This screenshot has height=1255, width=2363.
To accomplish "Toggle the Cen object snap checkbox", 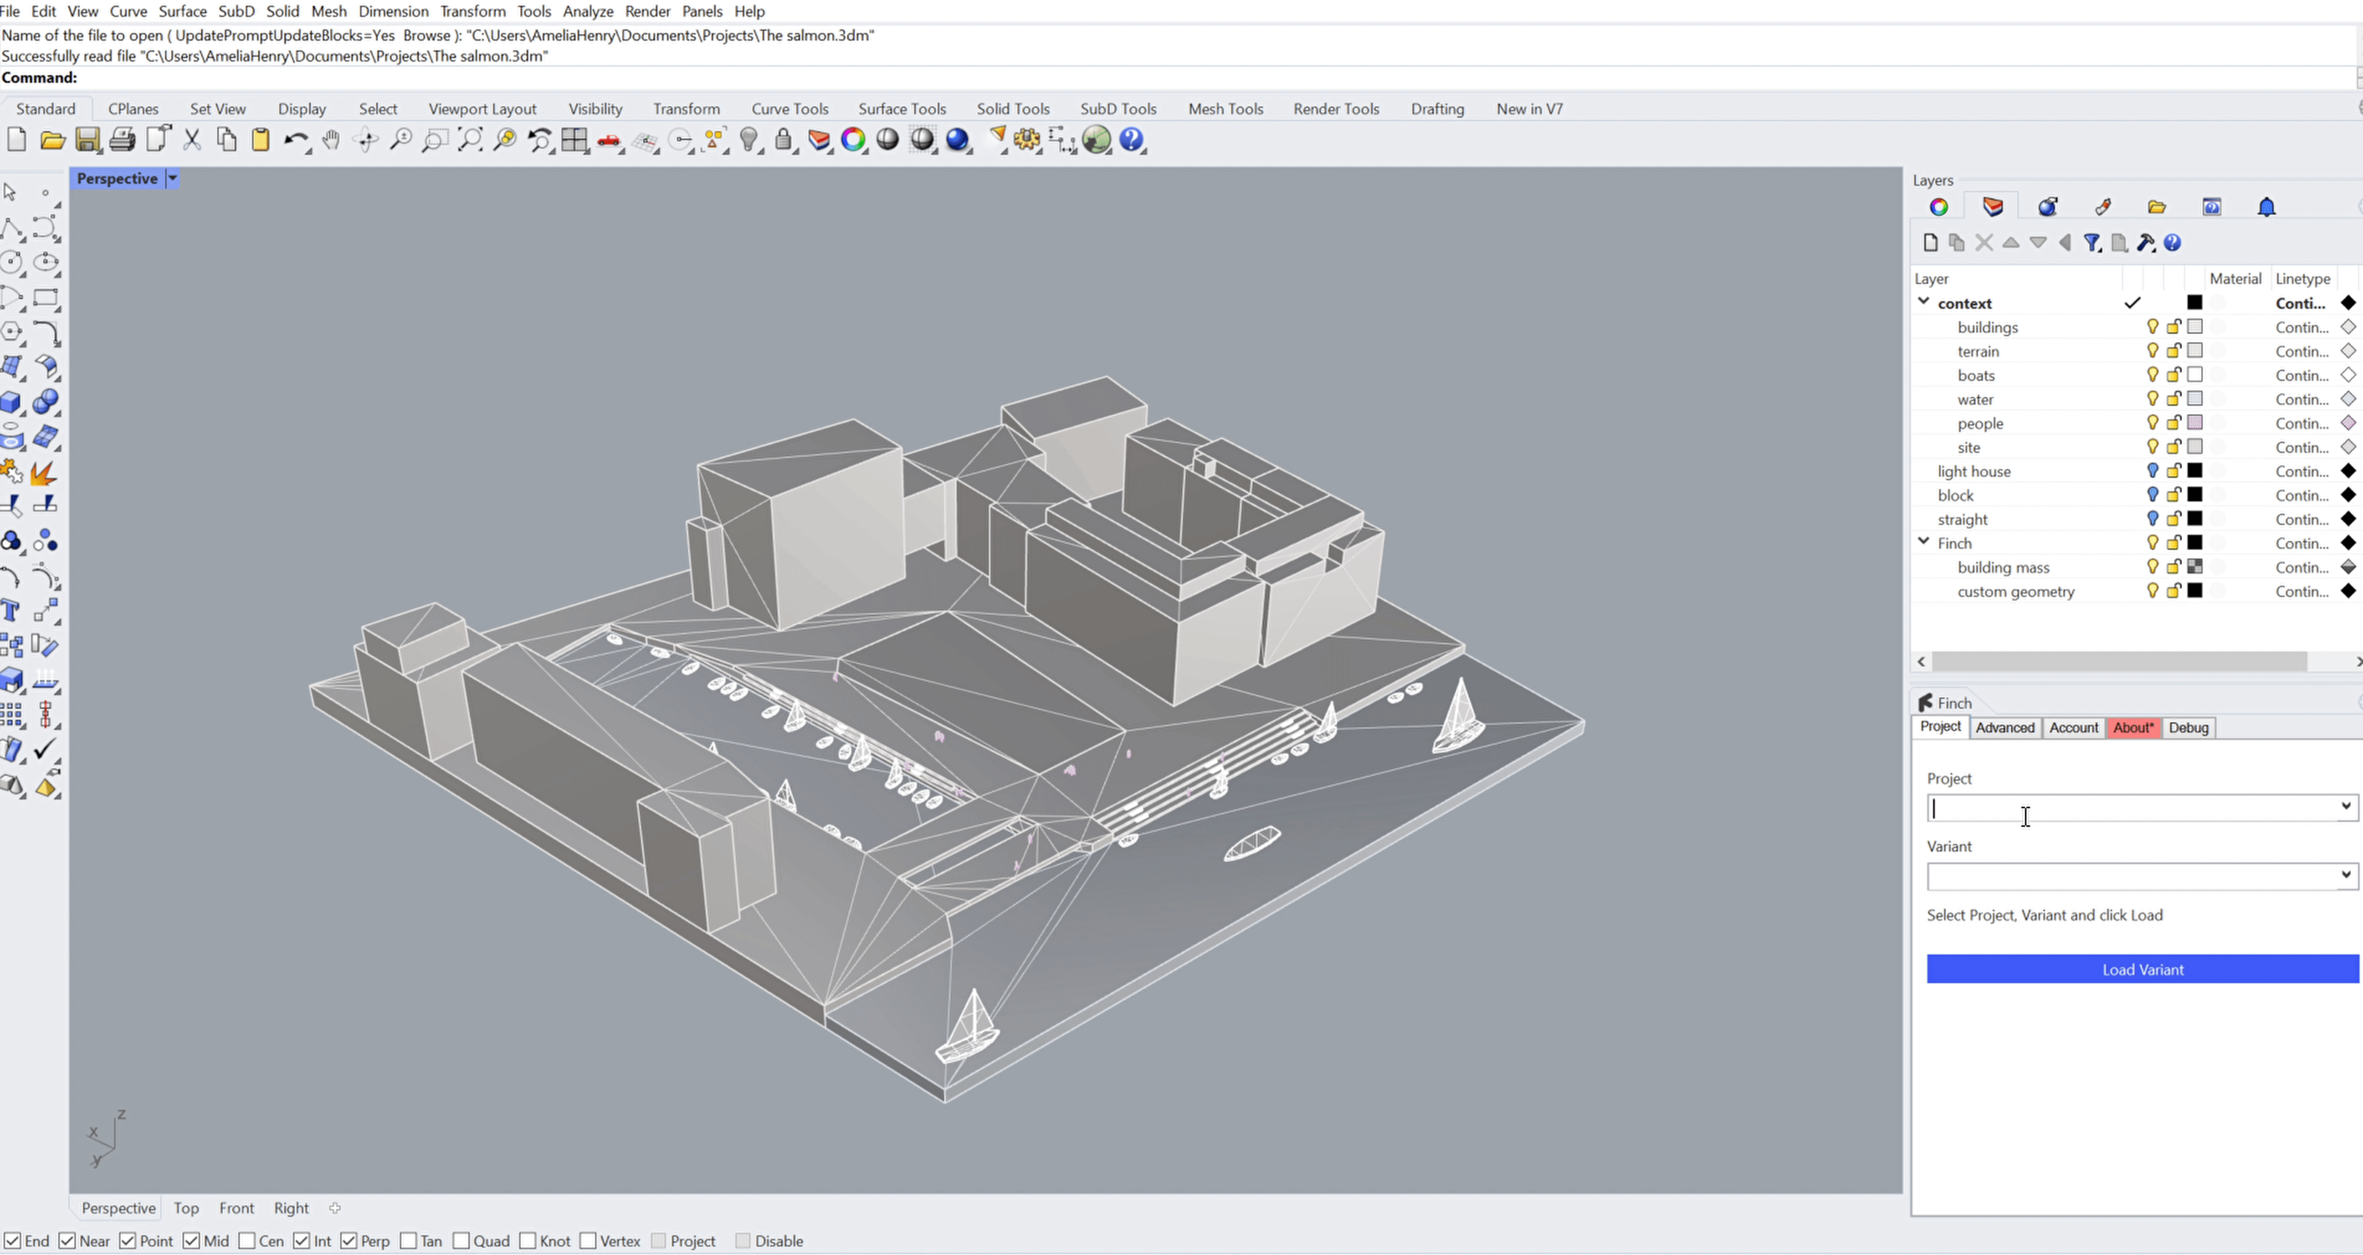I will pos(247,1240).
